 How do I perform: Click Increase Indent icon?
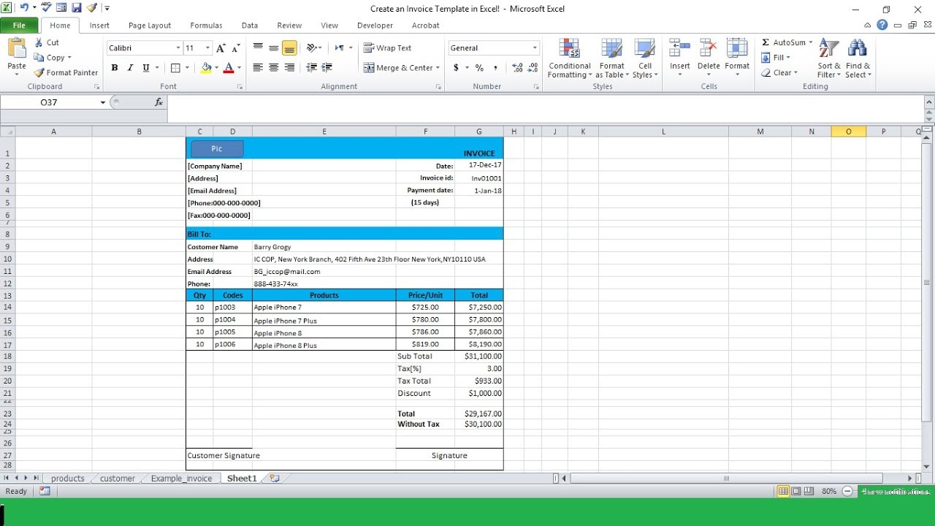pyautogui.click(x=327, y=68)
